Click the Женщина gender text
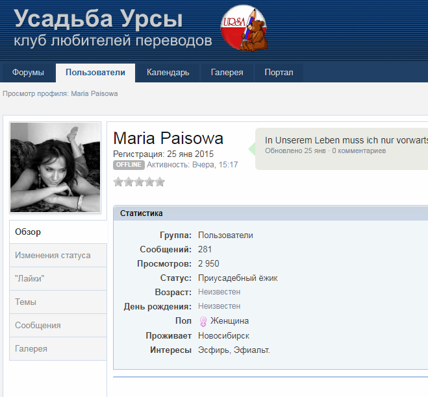This screenshot has width=428, height=397. pos(229,321)
